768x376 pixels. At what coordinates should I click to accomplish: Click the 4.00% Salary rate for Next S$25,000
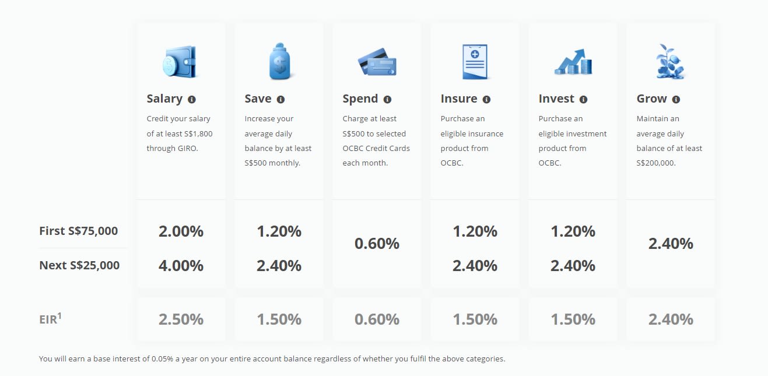point(181,266)
